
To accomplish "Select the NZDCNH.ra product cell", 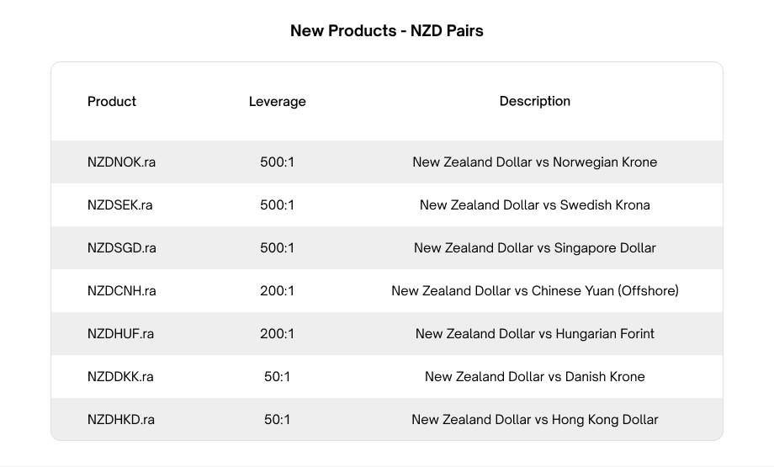I will pyautogui.click(x=121, y=291).
